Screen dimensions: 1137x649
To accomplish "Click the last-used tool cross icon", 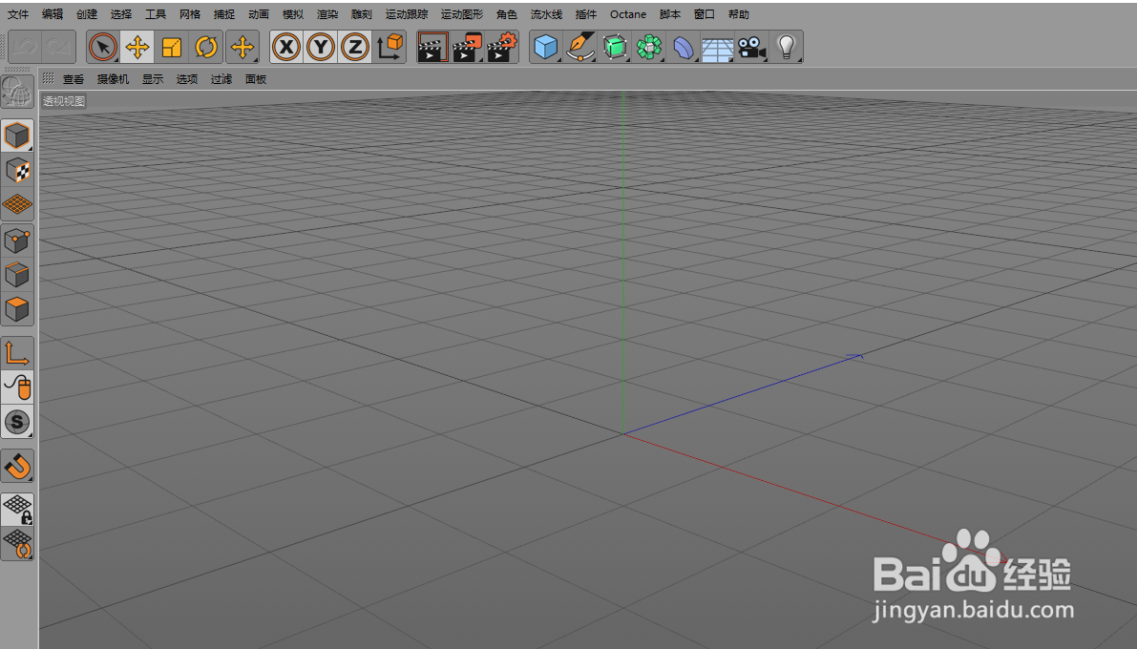I will (242, 48).
